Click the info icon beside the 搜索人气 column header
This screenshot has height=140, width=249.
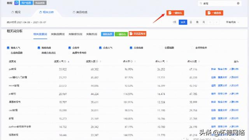65,61
